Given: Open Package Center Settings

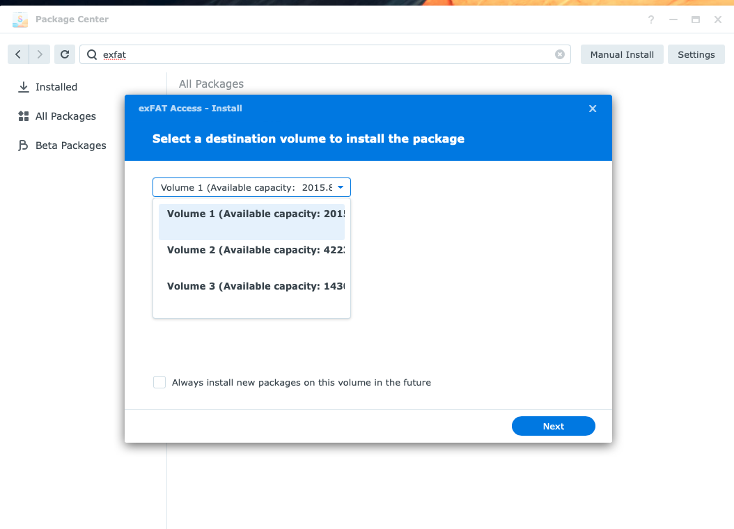Looking at the screenshot, I should coord(696,54).
